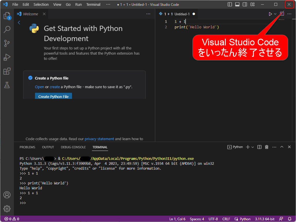This screenshot has width=296, height=222.
Task: Open the Extensions view
Action: [x=7, y=71]
